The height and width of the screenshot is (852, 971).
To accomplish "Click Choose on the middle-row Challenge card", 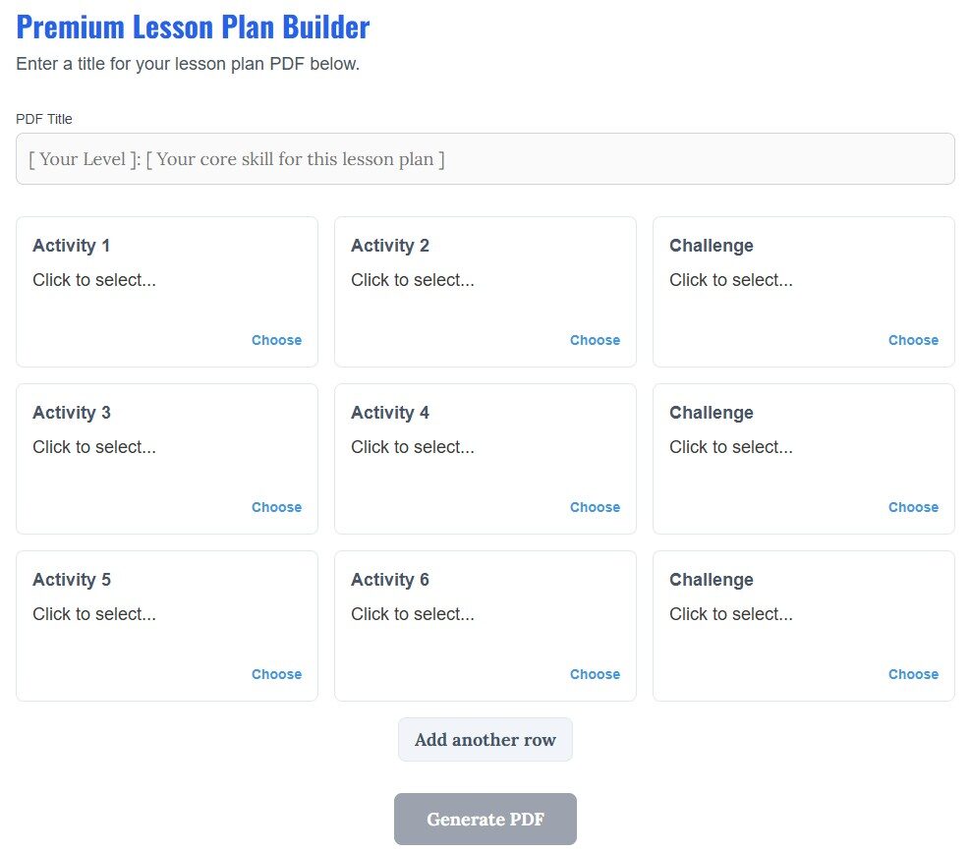I will tap(913, 507).
